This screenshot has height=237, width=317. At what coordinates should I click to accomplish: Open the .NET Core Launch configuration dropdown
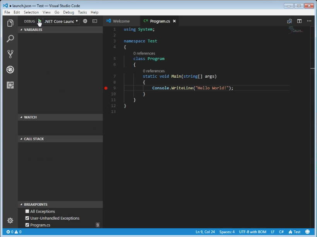[x=61, y=21]
